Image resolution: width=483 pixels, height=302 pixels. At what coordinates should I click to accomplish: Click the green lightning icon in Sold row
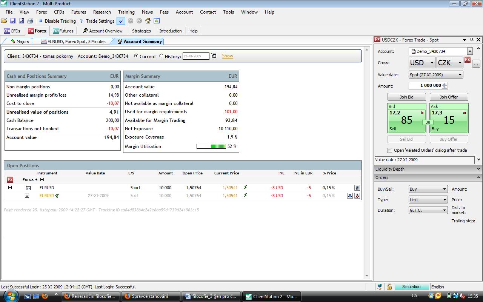[246, 195]
